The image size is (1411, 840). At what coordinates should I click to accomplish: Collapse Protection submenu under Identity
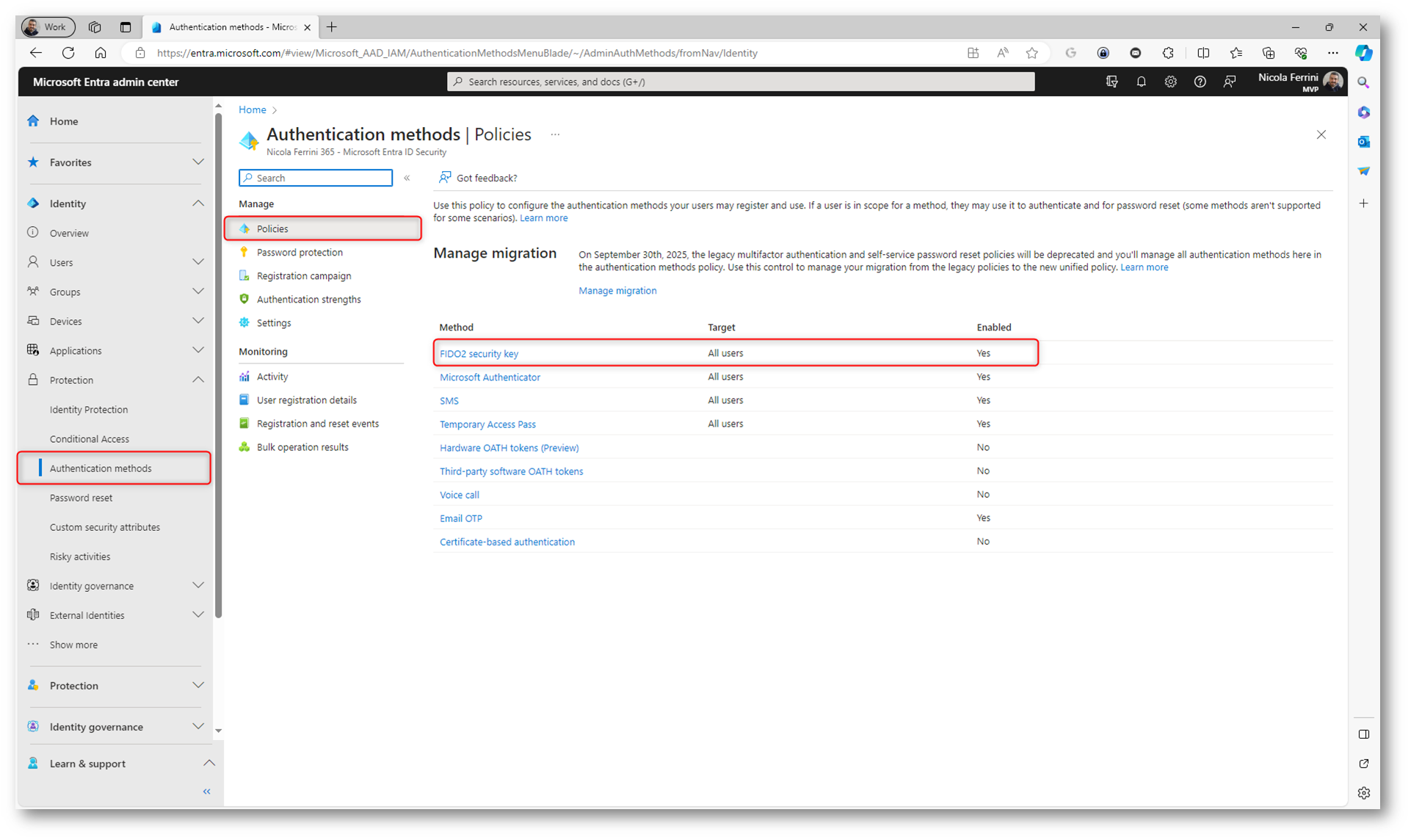pos(198,380)
